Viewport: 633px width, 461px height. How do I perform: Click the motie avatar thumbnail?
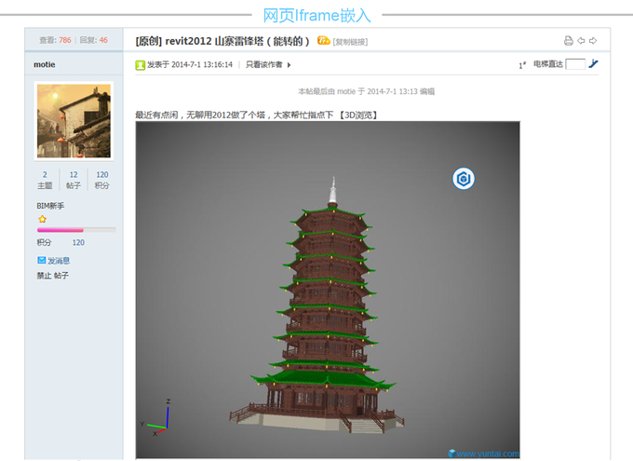point(74,120)
